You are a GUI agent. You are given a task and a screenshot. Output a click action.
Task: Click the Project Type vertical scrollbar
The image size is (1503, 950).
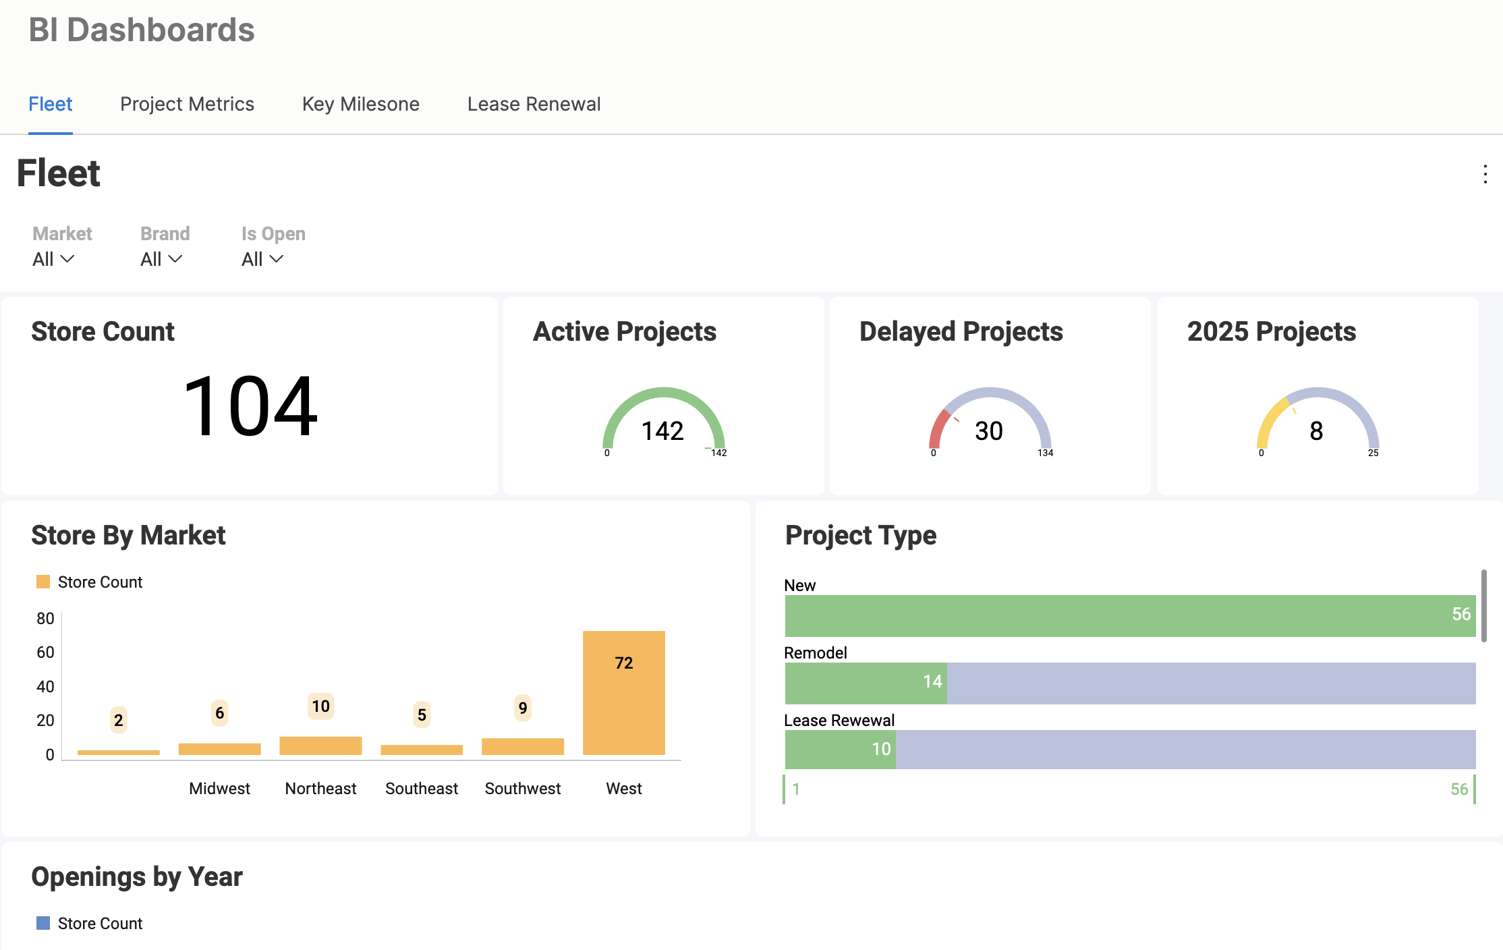[x=1483, y=606]
